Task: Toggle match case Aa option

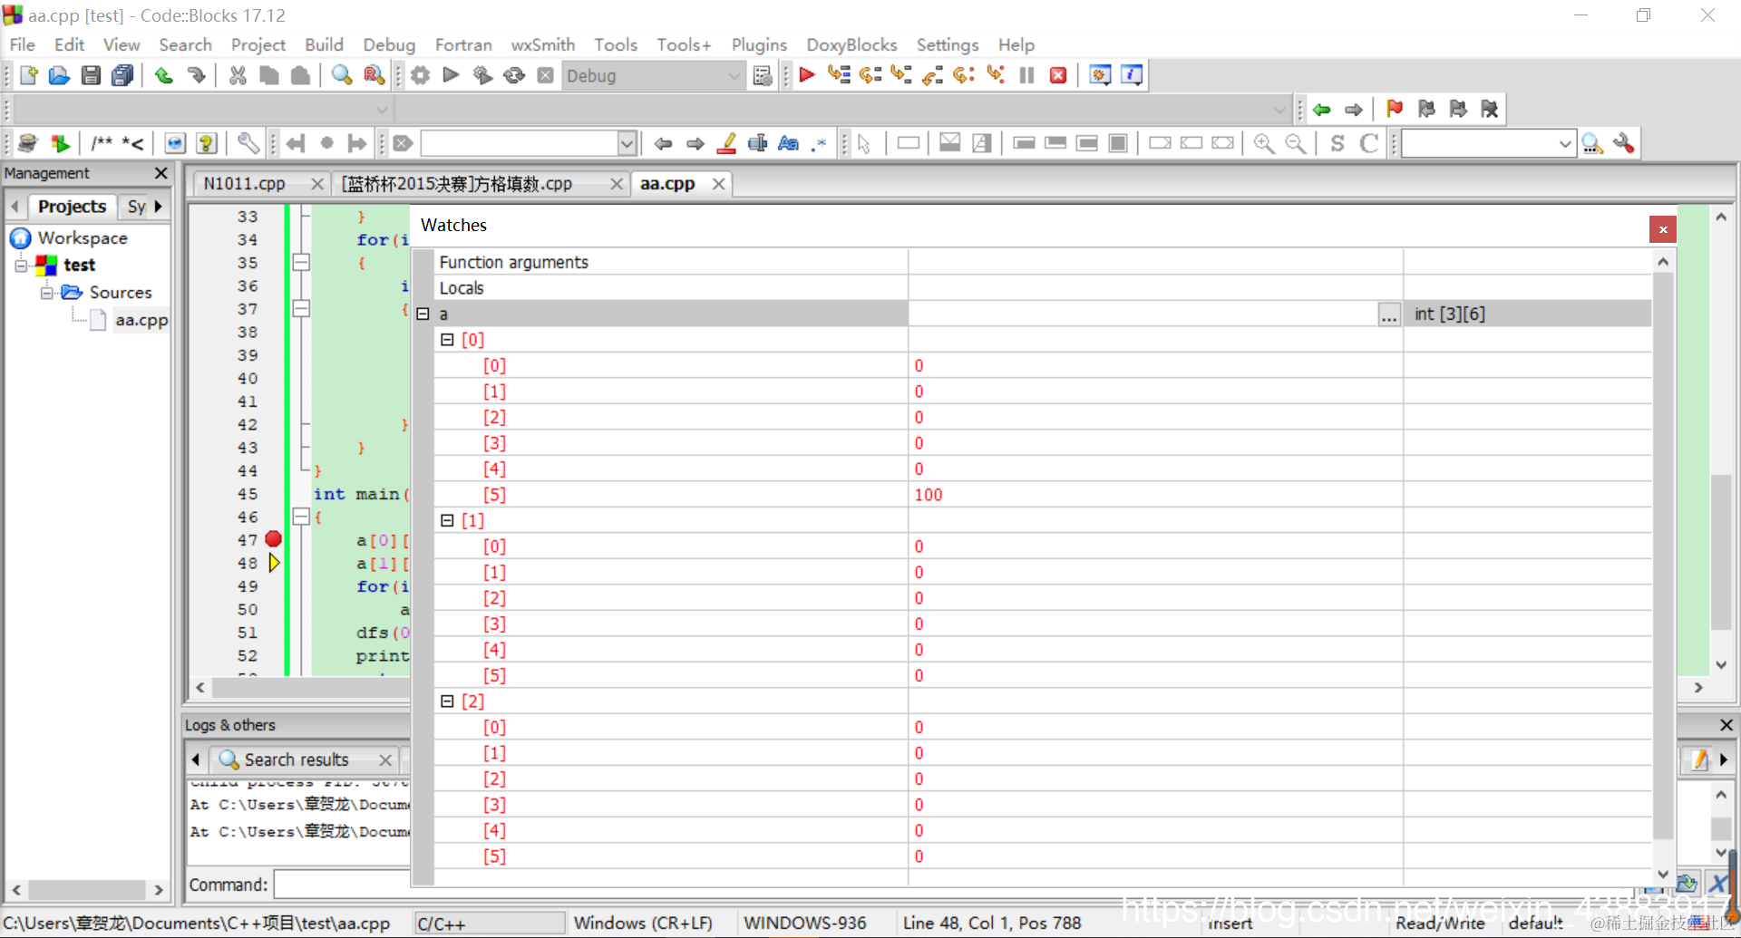Action: pos(789,143)
